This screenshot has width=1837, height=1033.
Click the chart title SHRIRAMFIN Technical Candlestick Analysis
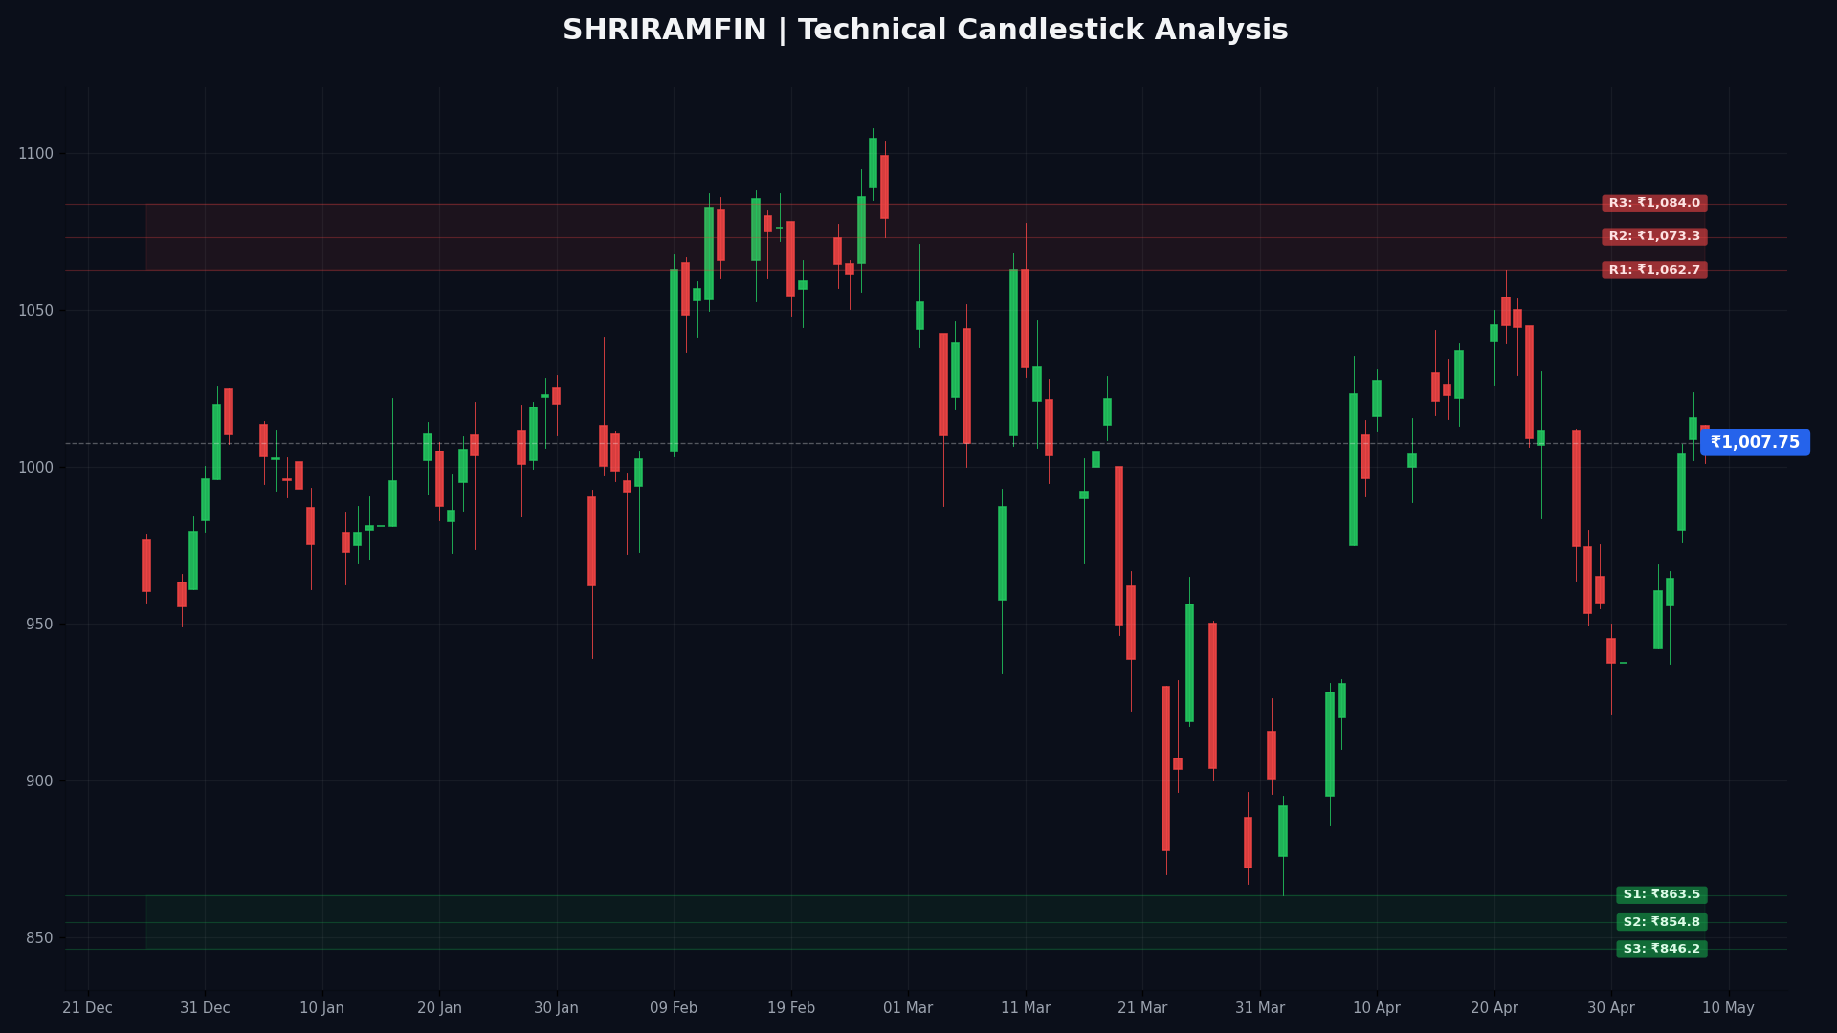925,31
